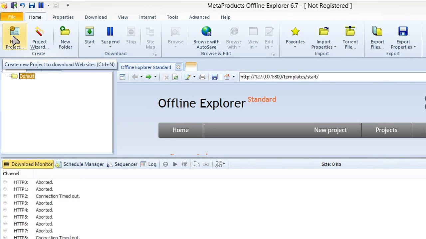This screenshot has width=426, height=239.
Task: Open the Browse with dropdown
Action: point(240,47)
